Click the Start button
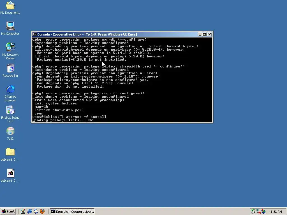Viewport: 287px width, 215px height. [8, 212]
